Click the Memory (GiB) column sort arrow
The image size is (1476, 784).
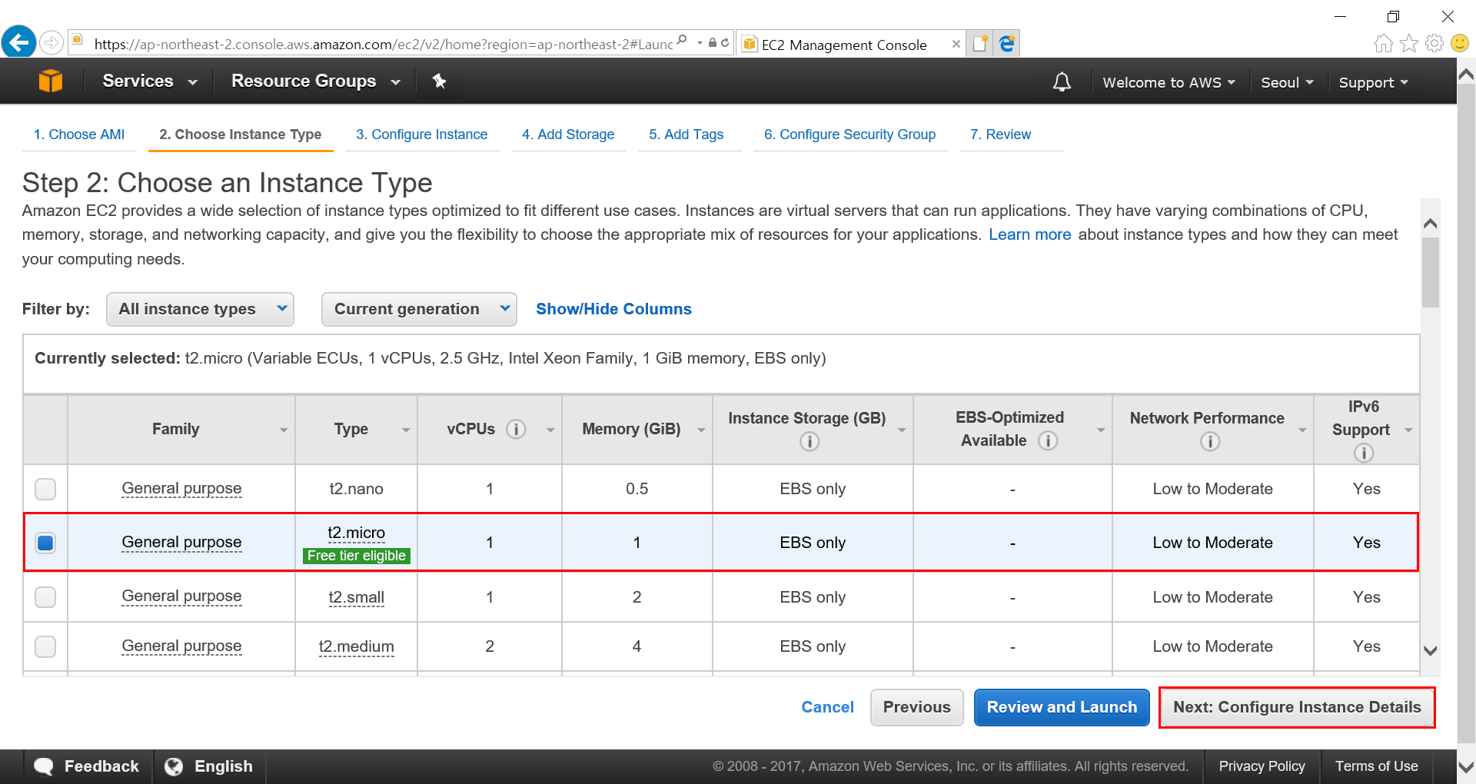click(701, 430)
